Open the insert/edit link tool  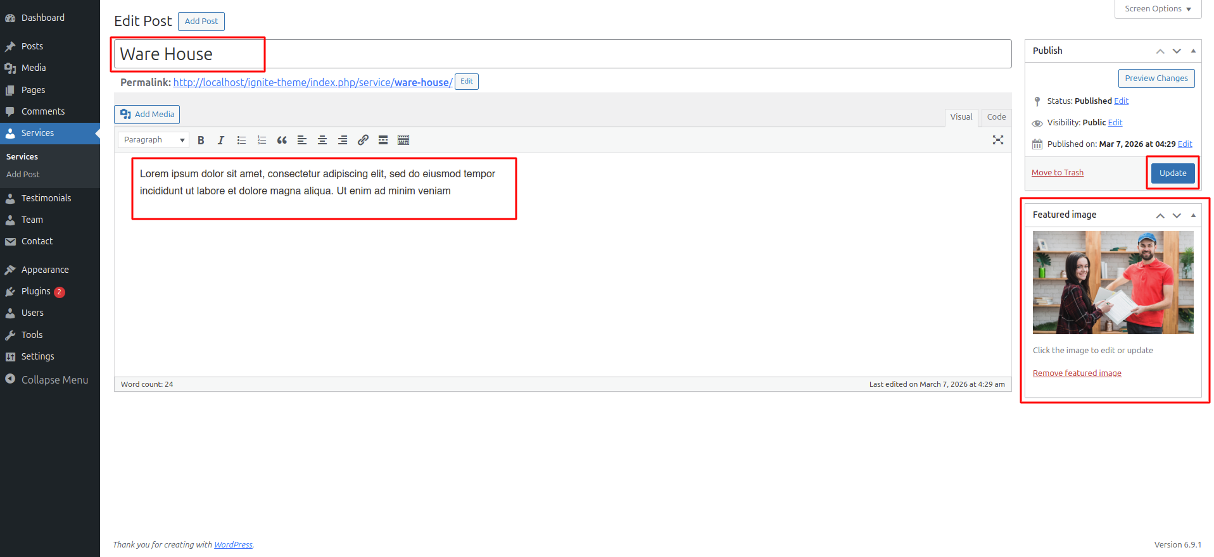pyautogui.click(x=363, y=140)
